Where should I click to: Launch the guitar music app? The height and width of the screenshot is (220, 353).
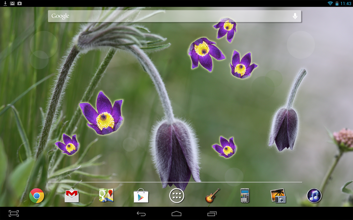(x=212, y=196)
